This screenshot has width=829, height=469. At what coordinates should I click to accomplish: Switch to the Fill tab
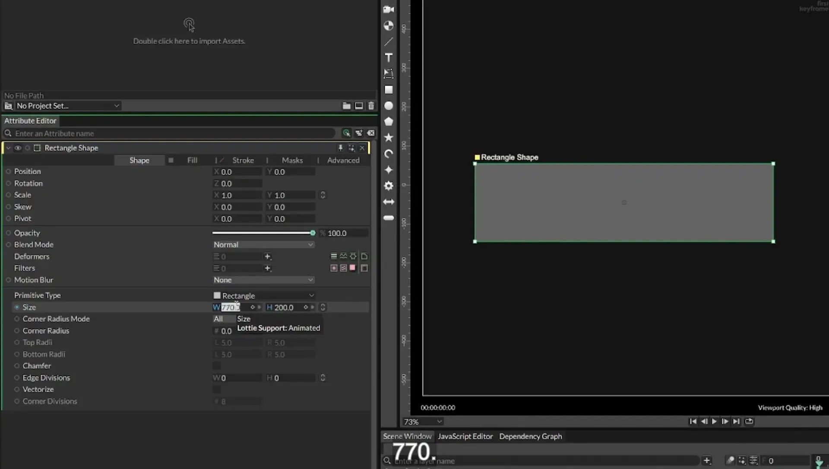point(192,160)
